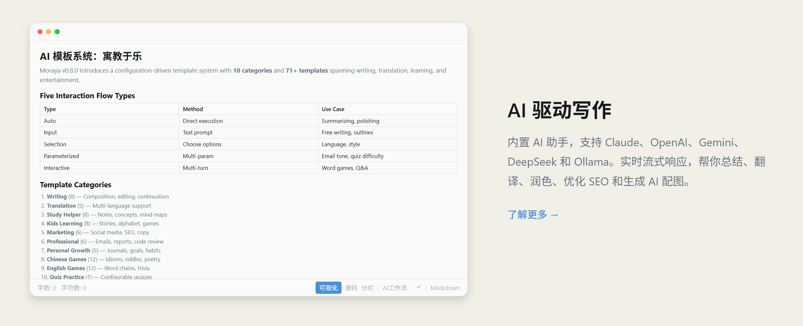Select the Language, style cell
Viewport: 803px width, 326px height.
pyautogui.click(x=387, y=144)
